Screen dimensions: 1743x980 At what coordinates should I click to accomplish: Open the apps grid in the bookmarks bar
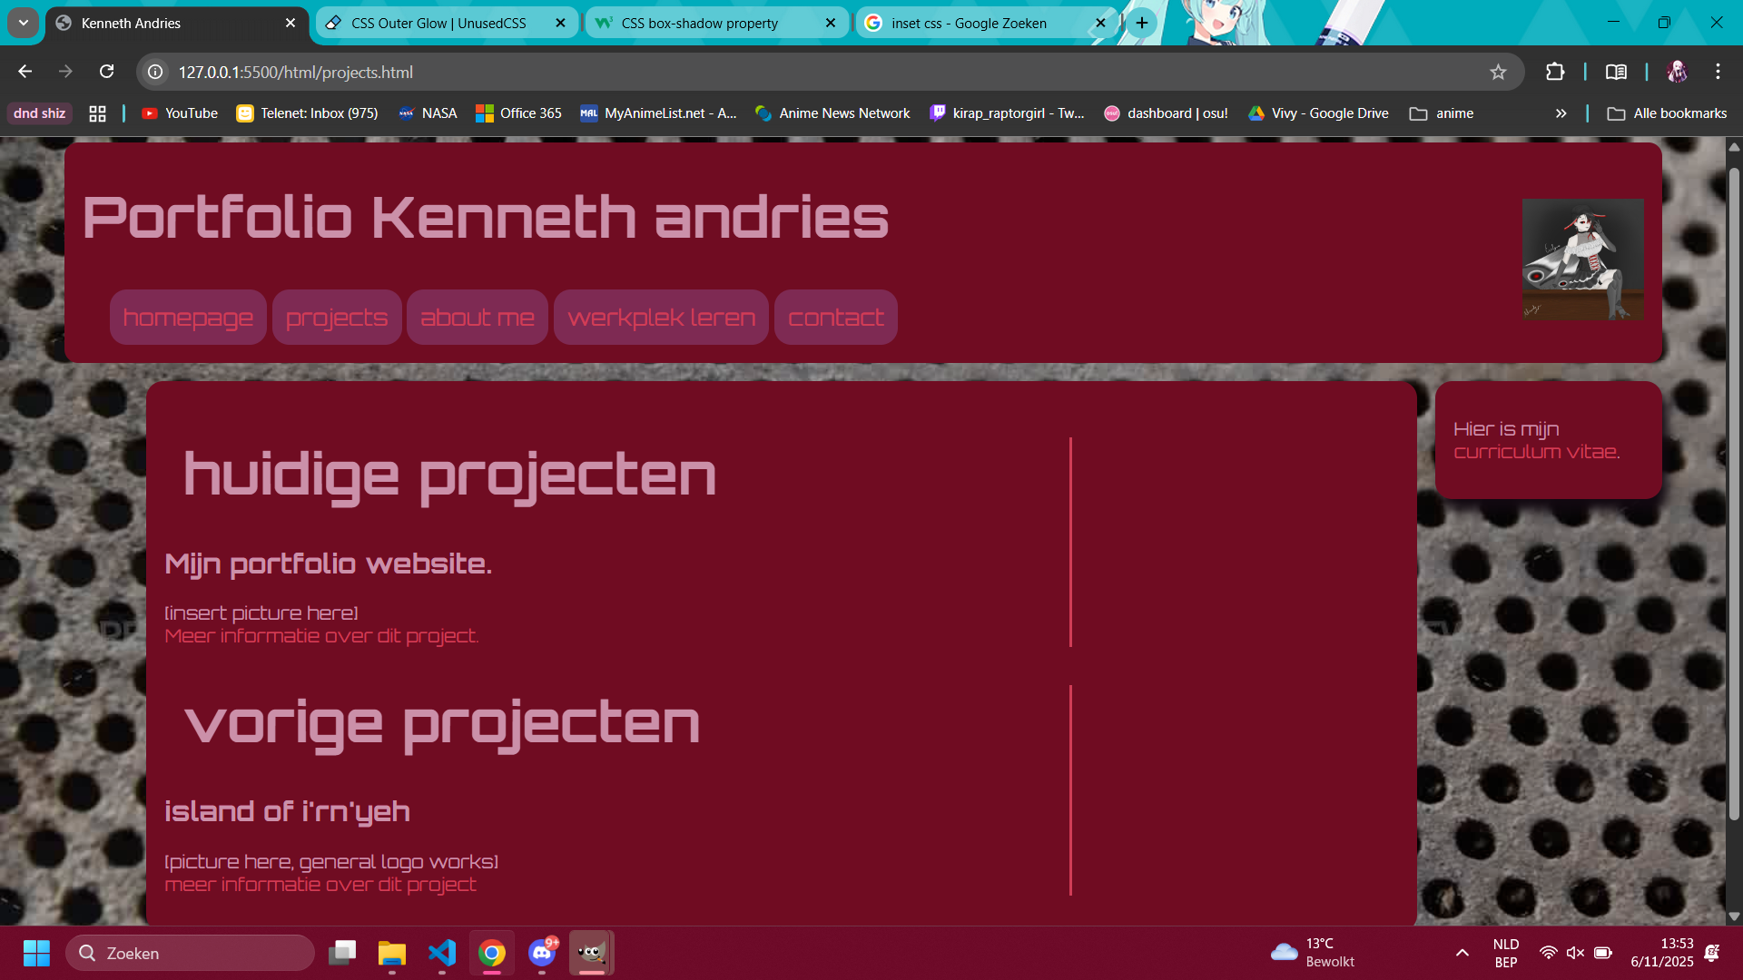(x=97, y=113)
